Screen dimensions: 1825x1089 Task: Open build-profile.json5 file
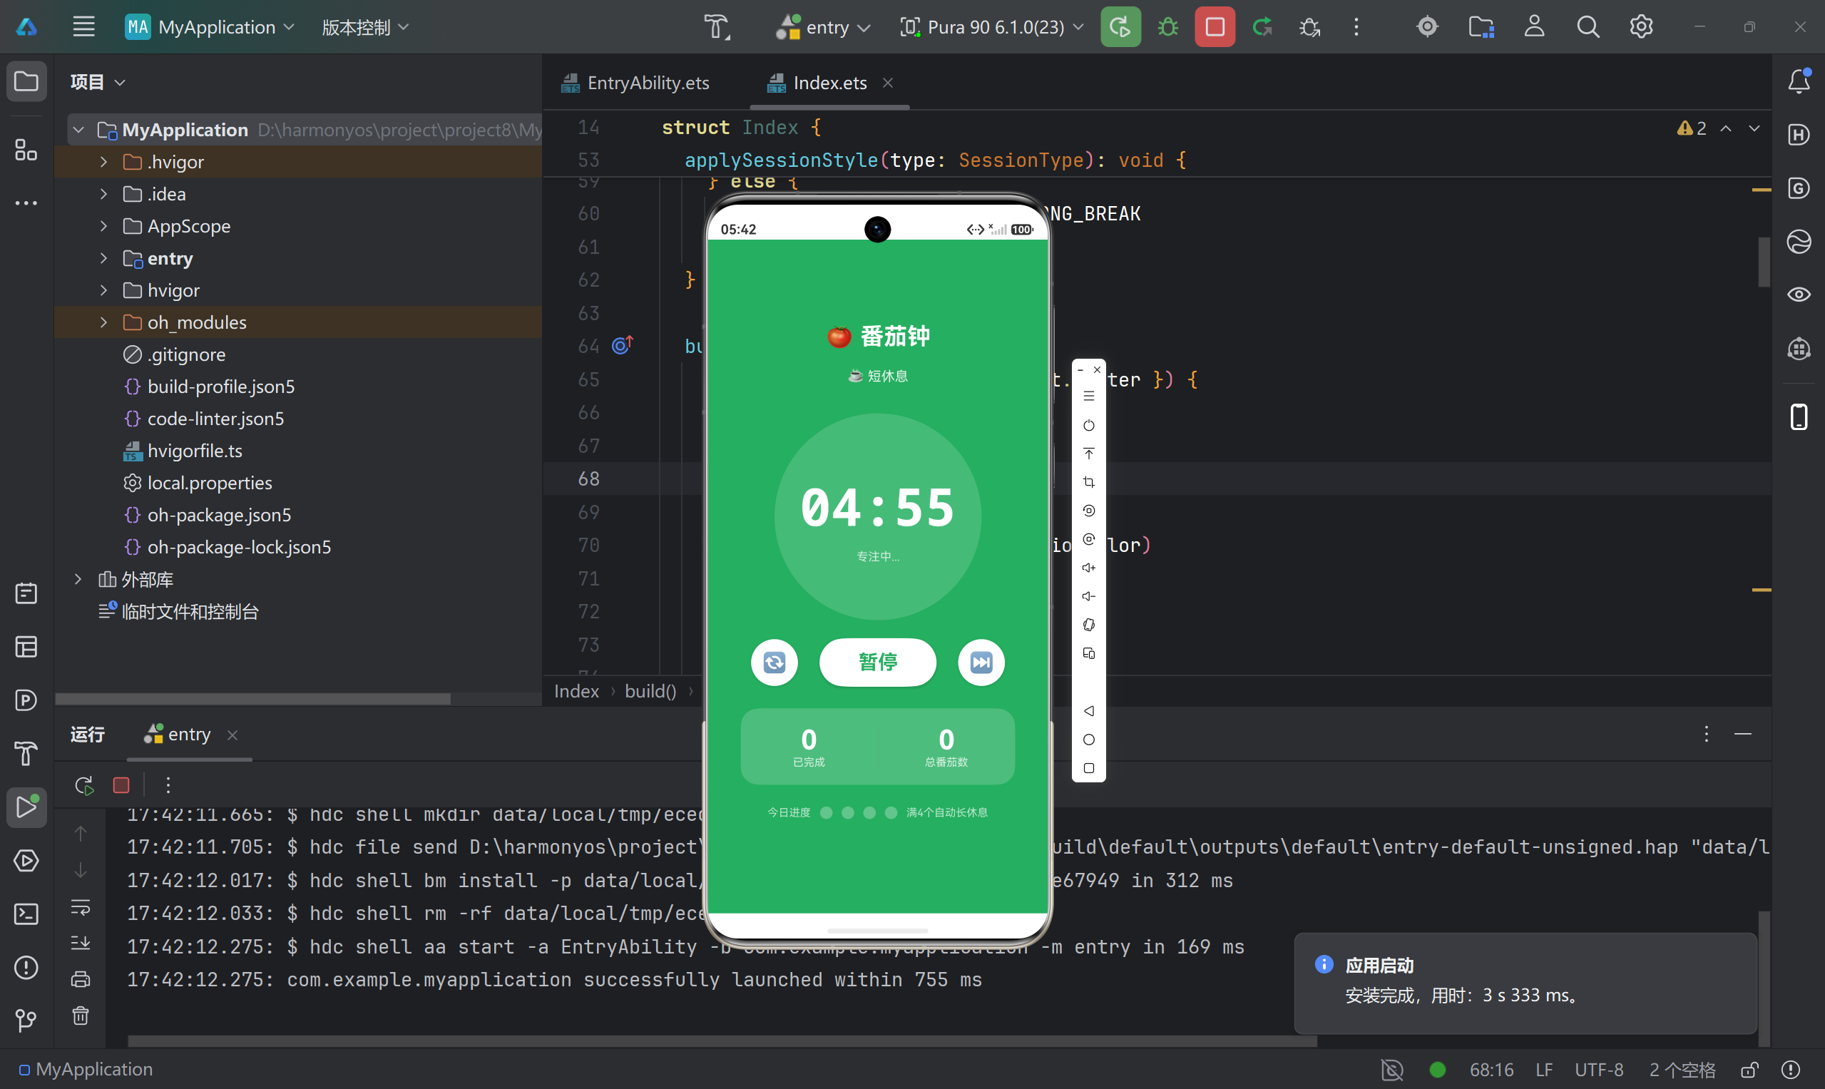pyautogui.click(x=220, y=387)
